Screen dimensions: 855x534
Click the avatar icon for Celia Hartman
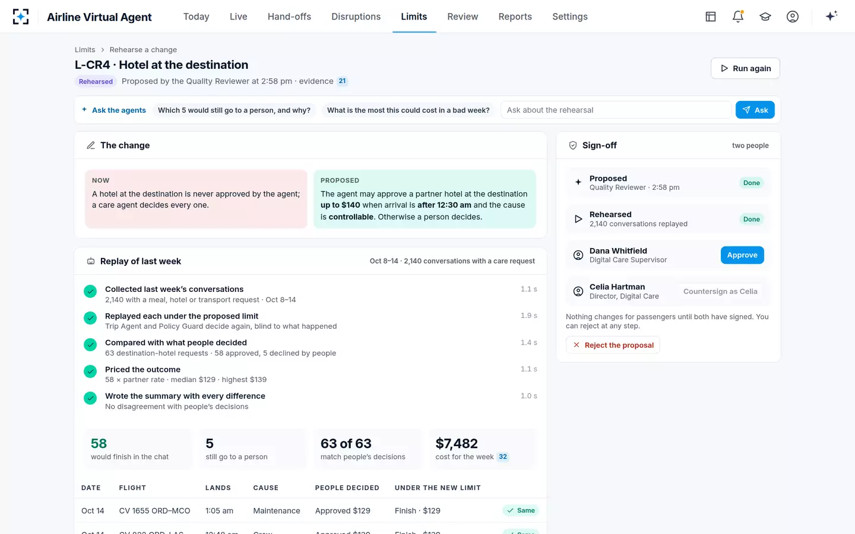578,291
